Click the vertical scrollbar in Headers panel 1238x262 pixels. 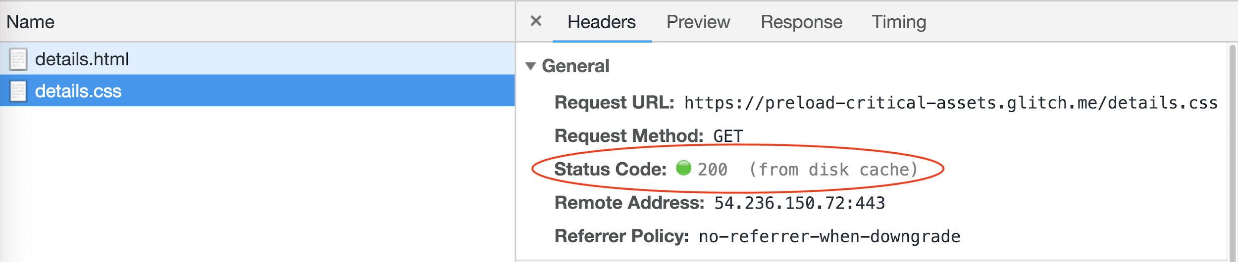[x=1232, y=148]
